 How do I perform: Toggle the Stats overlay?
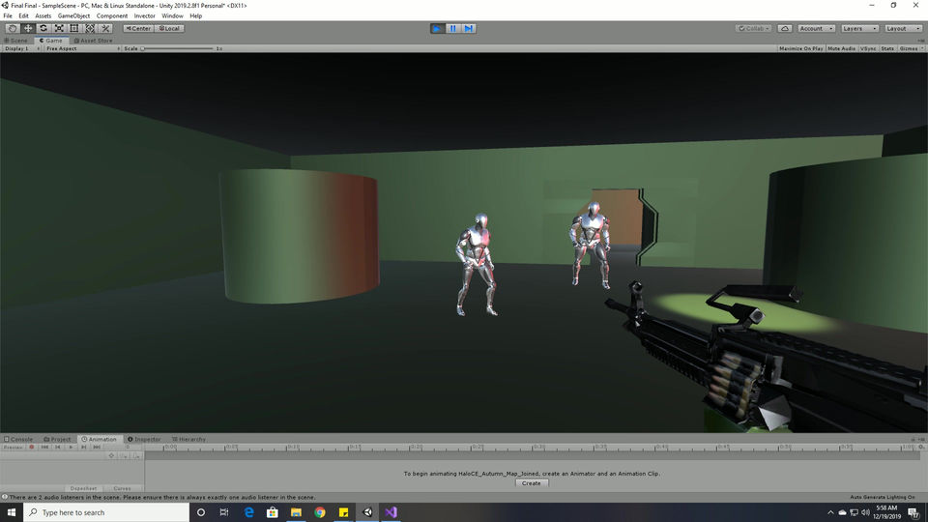tap(887, 48)
